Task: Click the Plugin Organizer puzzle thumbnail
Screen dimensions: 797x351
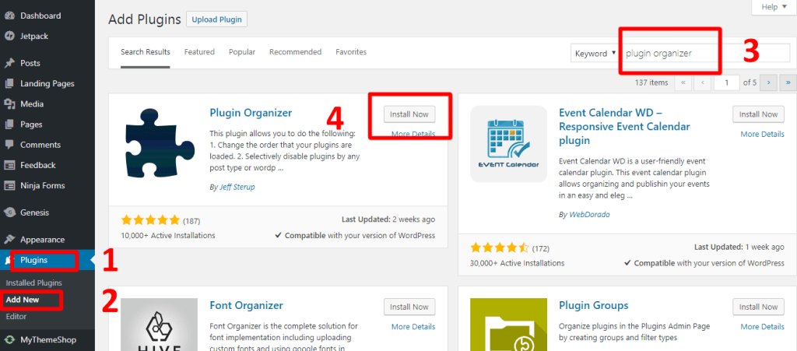Action: [x=159, y=144]
